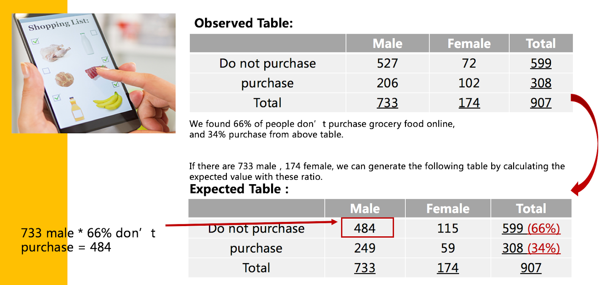Screen dimensions: 605x285
Task: Select the juice bottle icon
Action: tap(77, 109)
